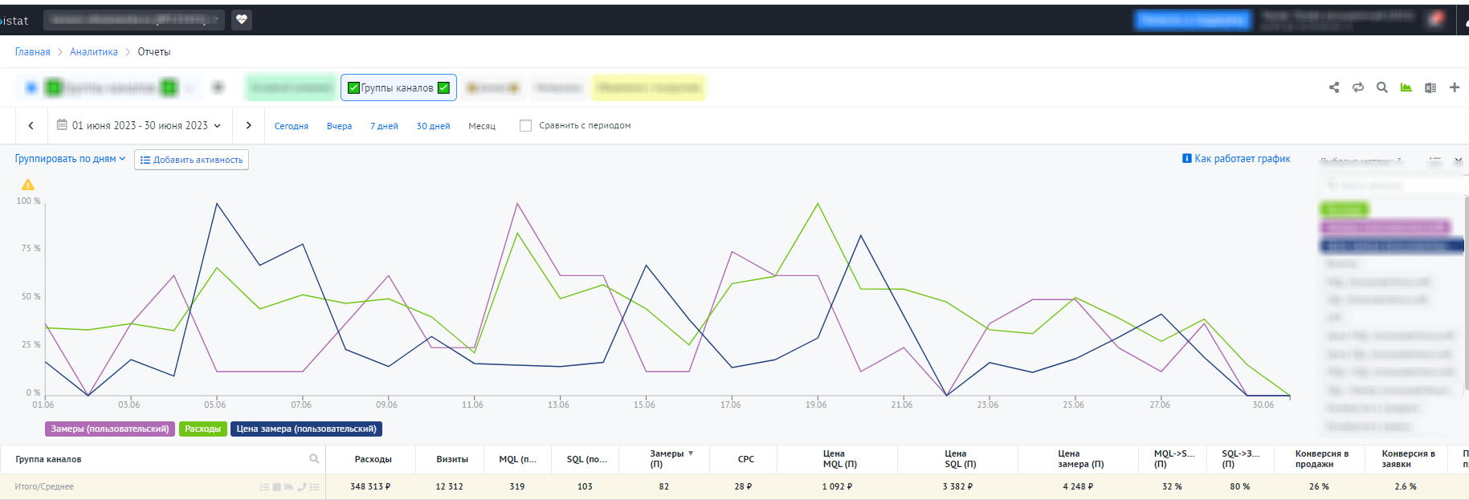
Task: Click the share report icon
Action: tap(1334, 87)
